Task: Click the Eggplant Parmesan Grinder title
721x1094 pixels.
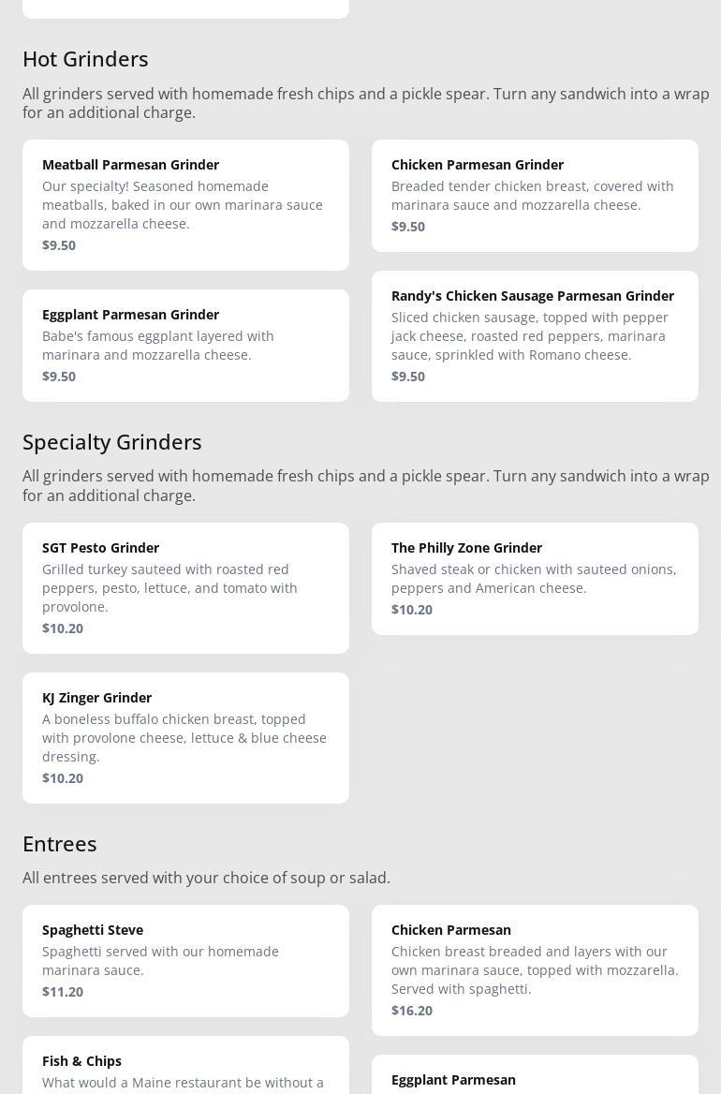Action: coord(130,315)
